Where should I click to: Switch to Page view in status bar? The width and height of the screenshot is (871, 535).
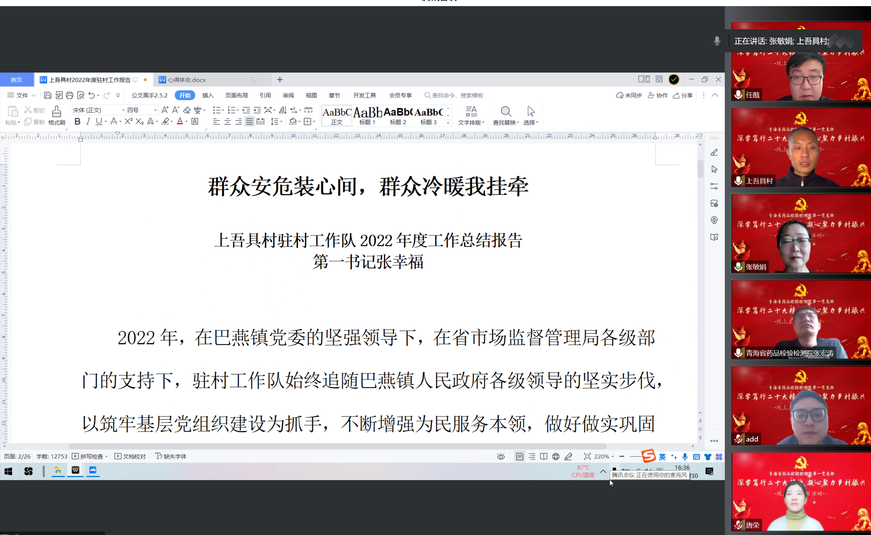[520, 456]
